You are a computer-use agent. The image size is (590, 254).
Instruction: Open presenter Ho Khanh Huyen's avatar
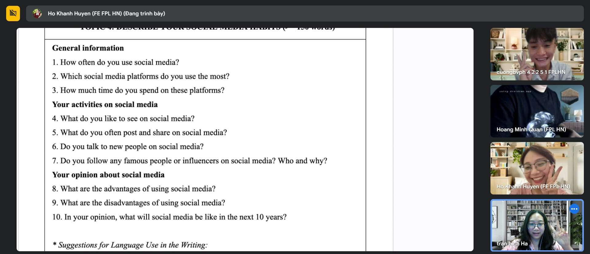[37, 13]
